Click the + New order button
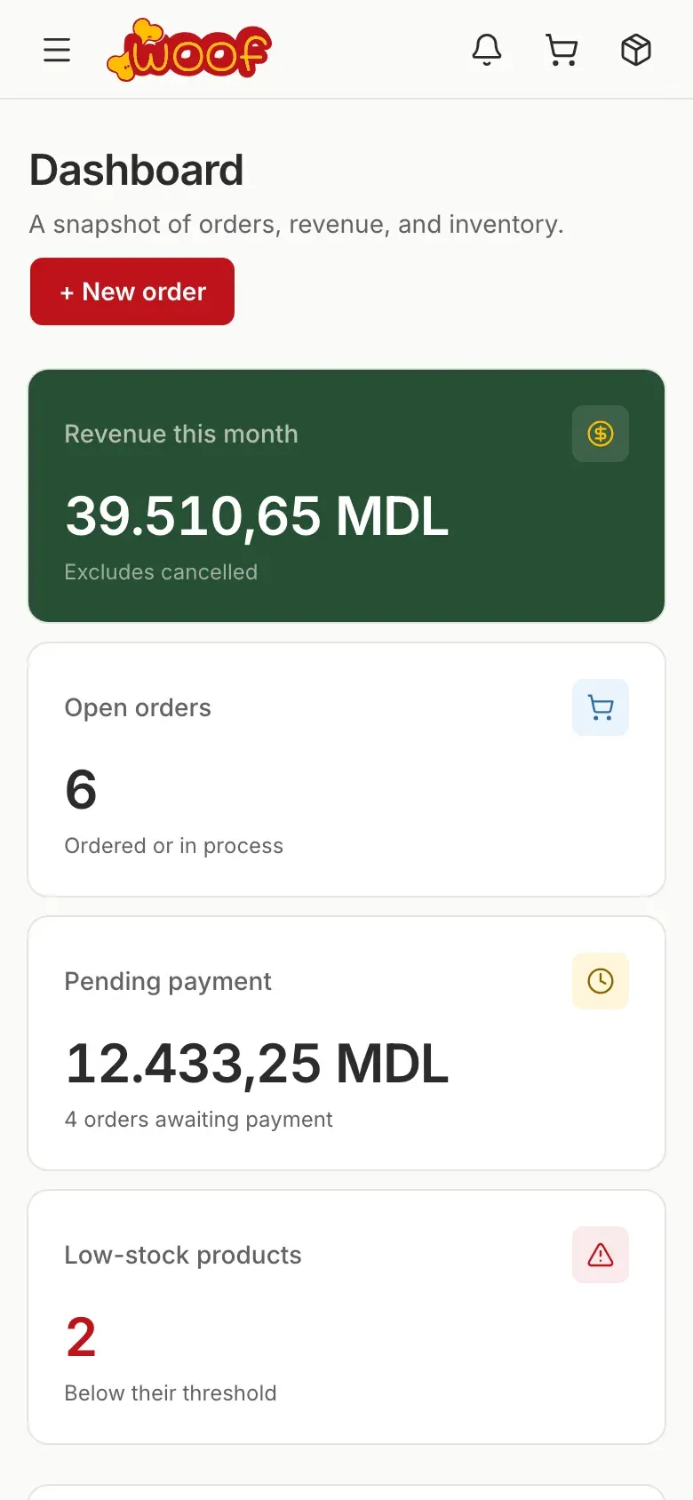Image resolution: width=693 pixels, height=1500 pixels. coord(132,291)
